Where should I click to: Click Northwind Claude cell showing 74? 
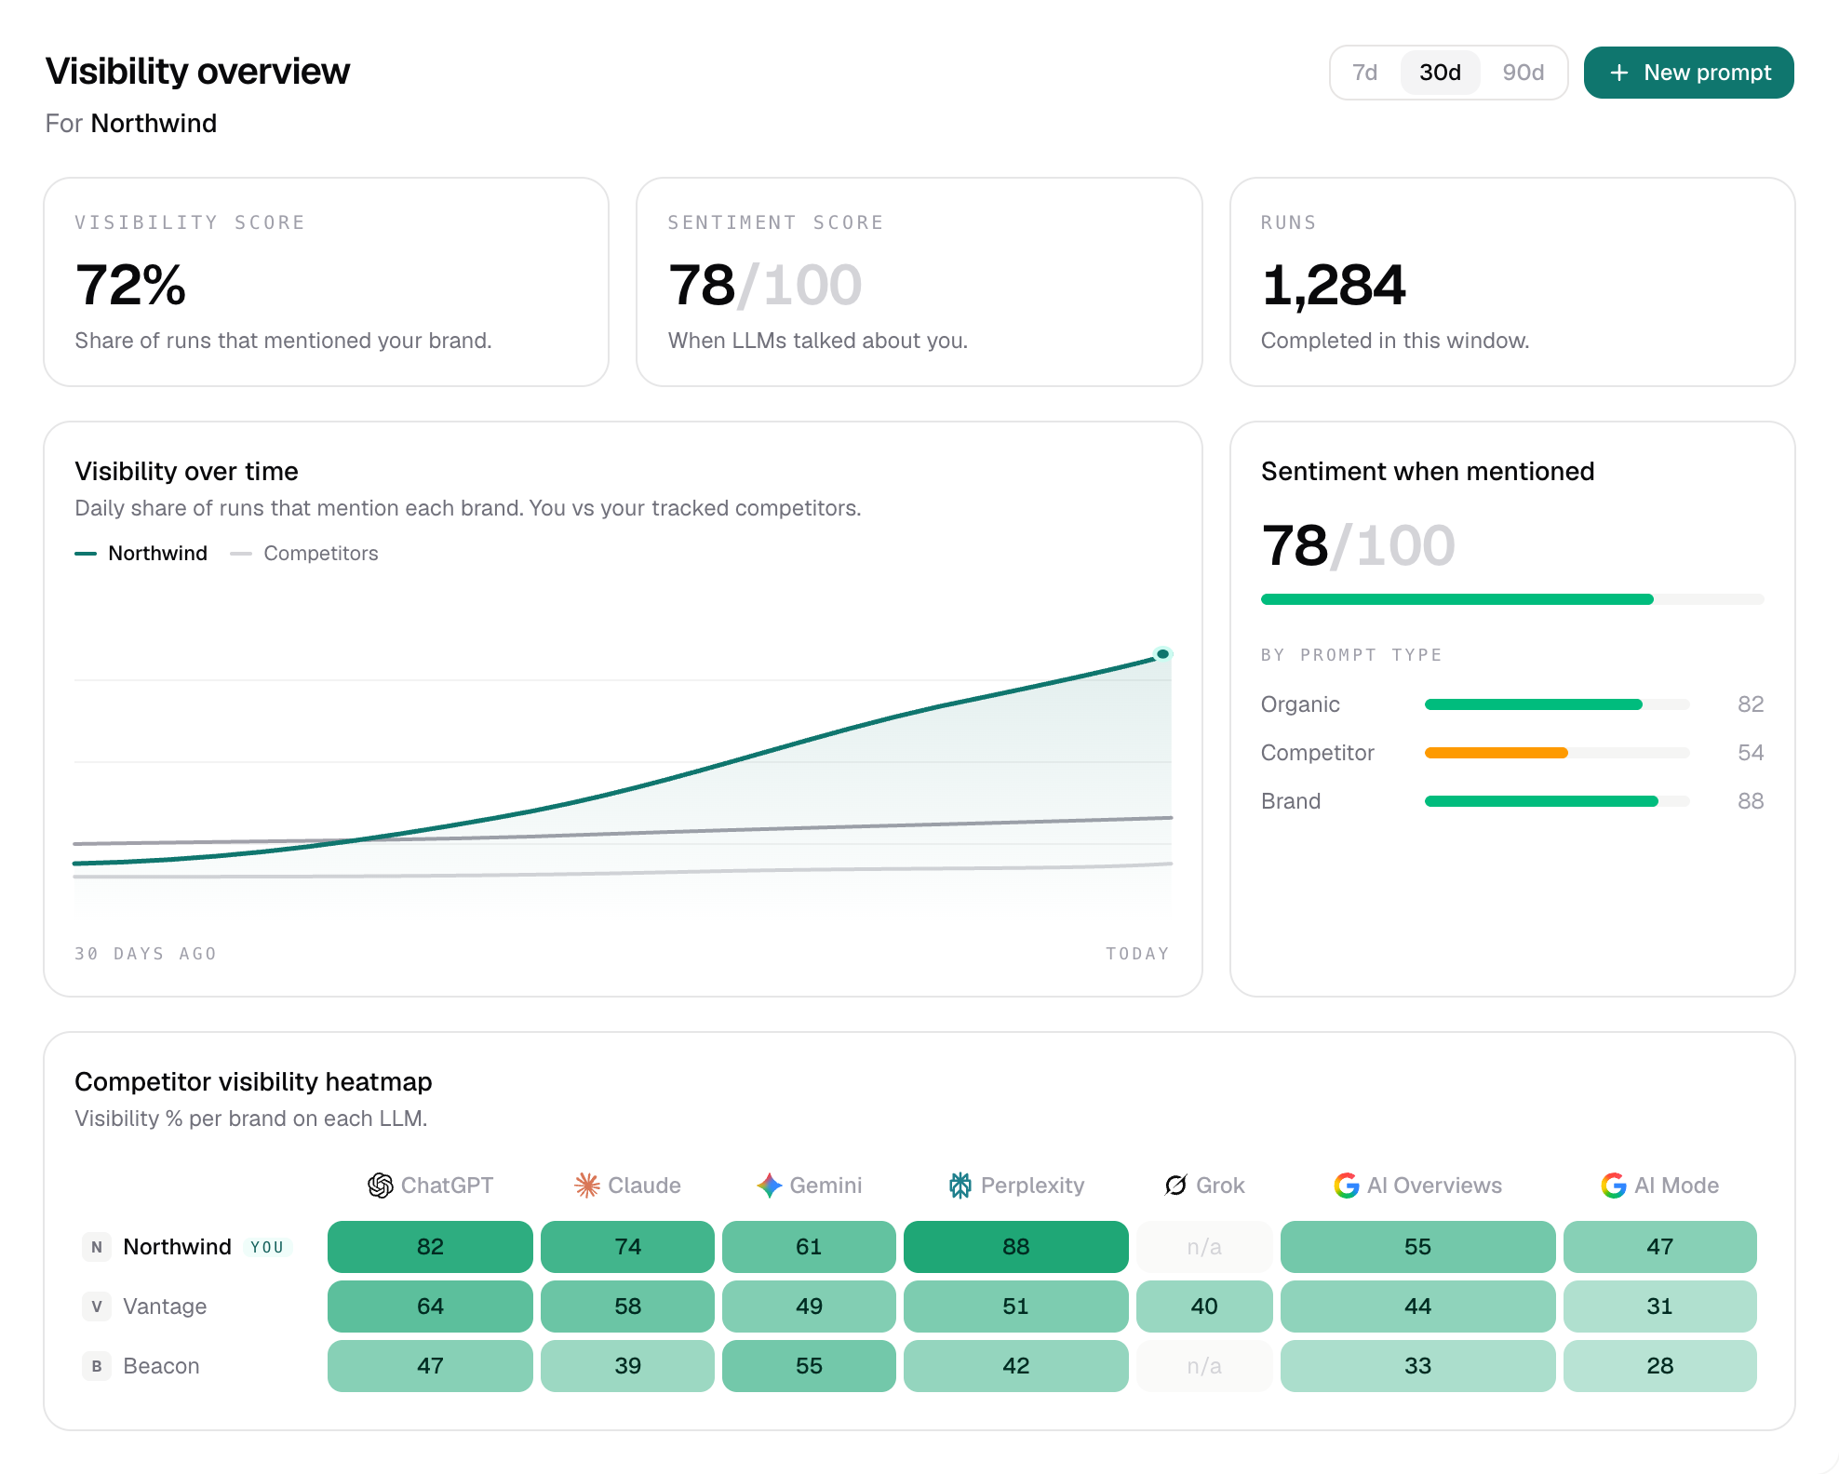627,1247
